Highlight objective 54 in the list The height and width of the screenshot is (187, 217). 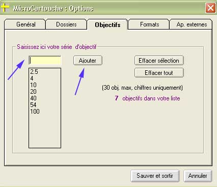45,105
